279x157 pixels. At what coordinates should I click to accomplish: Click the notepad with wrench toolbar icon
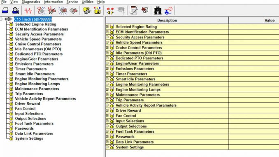click(x=134, y=11)
